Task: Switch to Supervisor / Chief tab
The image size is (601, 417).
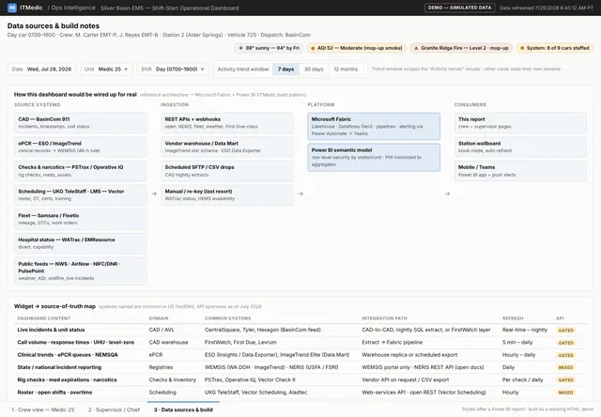Action: (x=114, y=409)
